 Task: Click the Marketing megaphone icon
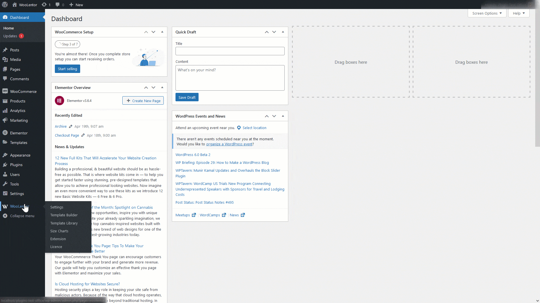click(x=5, y=120)
